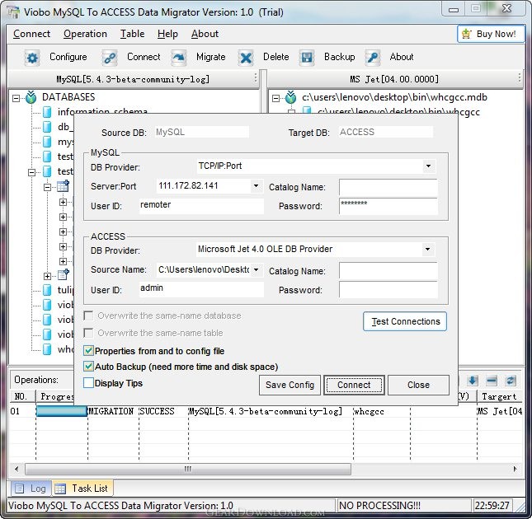Click the refresh icon in Operations bar
This screenshot has width=532, height=519.
pyautogui.click(x=511, y=381)
